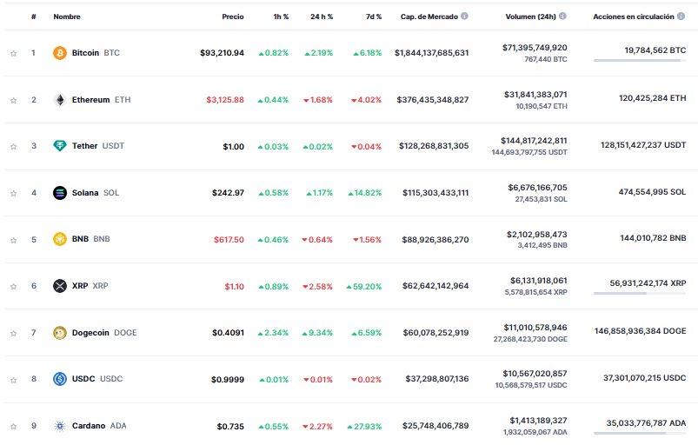The width and height of the screenshot is (698, 445).
Task: Open the Bitcoin BTC detail page
Action: pyautogui.click(x=96, y=53)
